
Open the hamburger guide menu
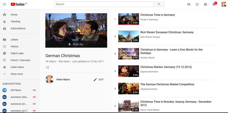click(5, 4)
